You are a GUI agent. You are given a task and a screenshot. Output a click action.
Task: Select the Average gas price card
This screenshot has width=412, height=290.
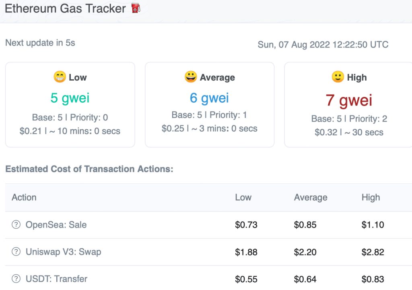[209, 104]
